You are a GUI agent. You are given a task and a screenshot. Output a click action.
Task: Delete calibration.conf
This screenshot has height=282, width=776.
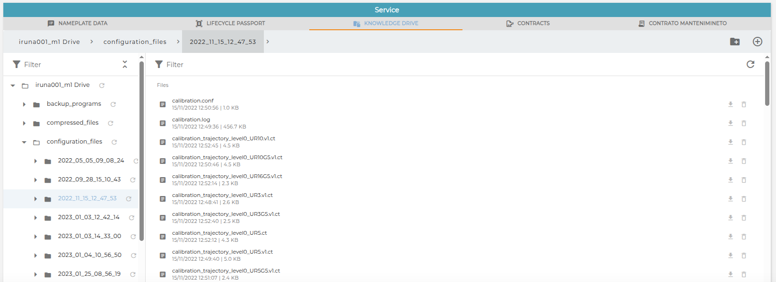pos(744,104)
